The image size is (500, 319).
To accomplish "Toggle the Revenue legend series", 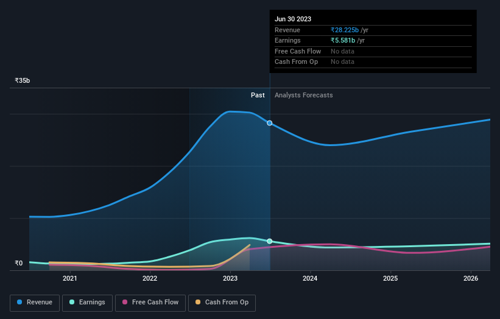I will point(35,303).
